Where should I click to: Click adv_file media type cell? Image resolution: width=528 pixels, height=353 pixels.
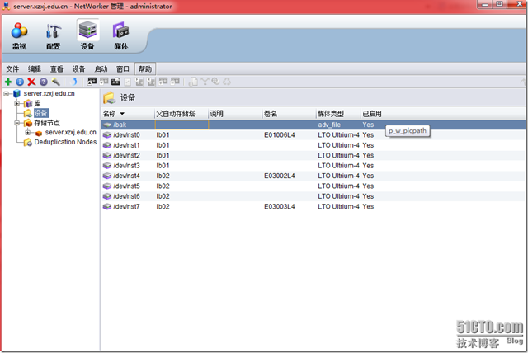click(x=329, y=125)
